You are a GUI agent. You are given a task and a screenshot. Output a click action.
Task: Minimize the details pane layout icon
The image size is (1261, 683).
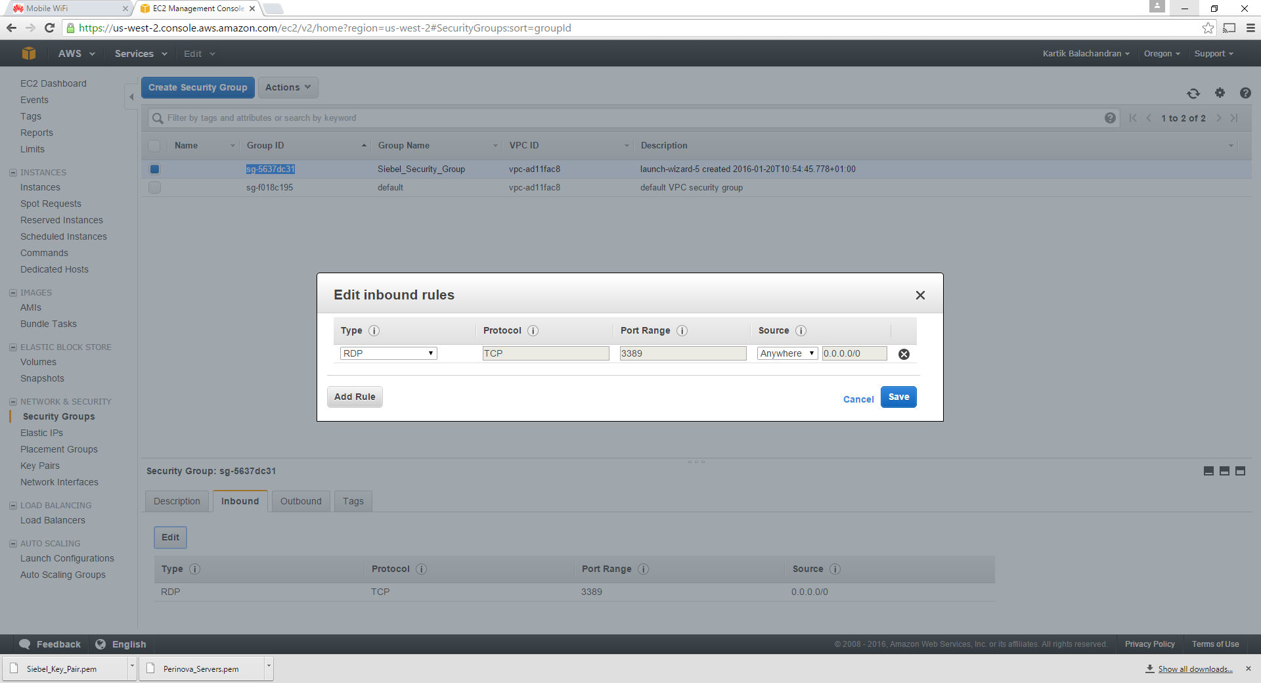pyautogui.click(x=1208, y=471)
